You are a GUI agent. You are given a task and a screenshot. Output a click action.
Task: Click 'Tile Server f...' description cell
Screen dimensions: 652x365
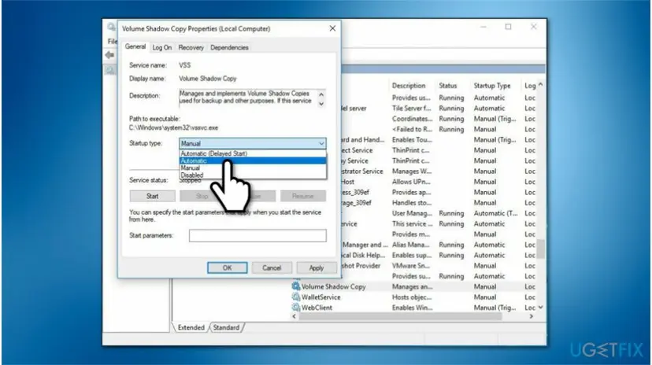pos(412,108)
